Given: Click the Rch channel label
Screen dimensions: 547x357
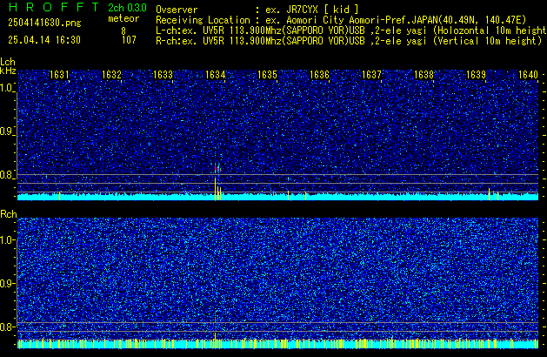Looking at the screenshot, I should point(9,214).
